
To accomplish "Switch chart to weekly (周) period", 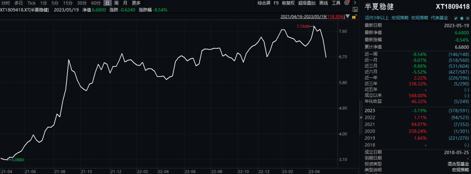I will [x=116, y=3].
